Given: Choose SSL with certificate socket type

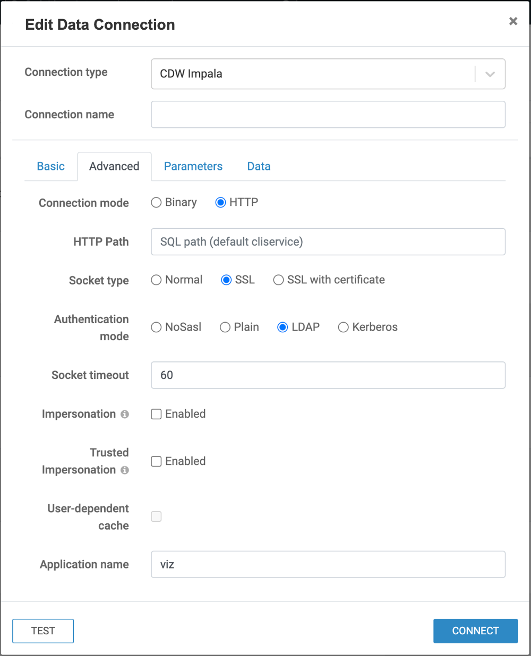Looking at the screenshot, I should [x=278, y=280].
